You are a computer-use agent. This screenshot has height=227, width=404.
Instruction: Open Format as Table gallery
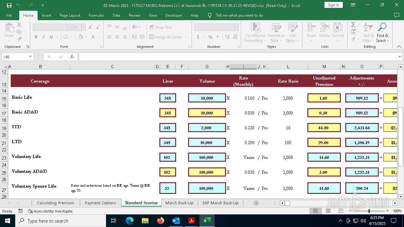(x=276, y=32)
